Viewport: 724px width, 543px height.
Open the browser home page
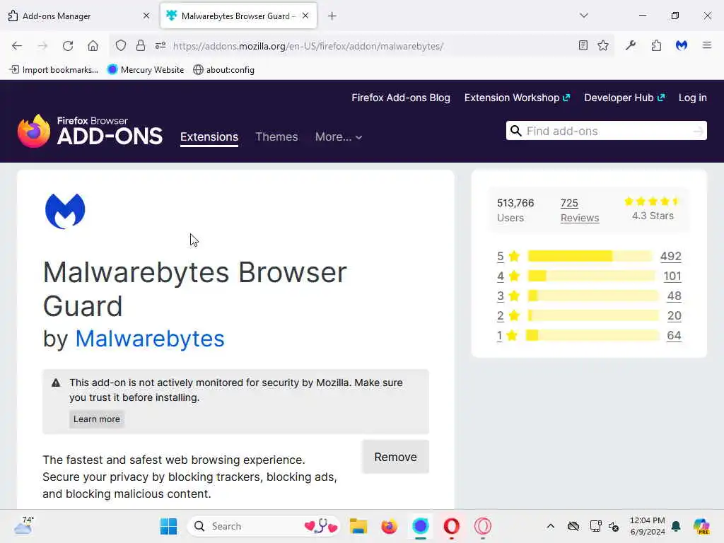[93, 46]
